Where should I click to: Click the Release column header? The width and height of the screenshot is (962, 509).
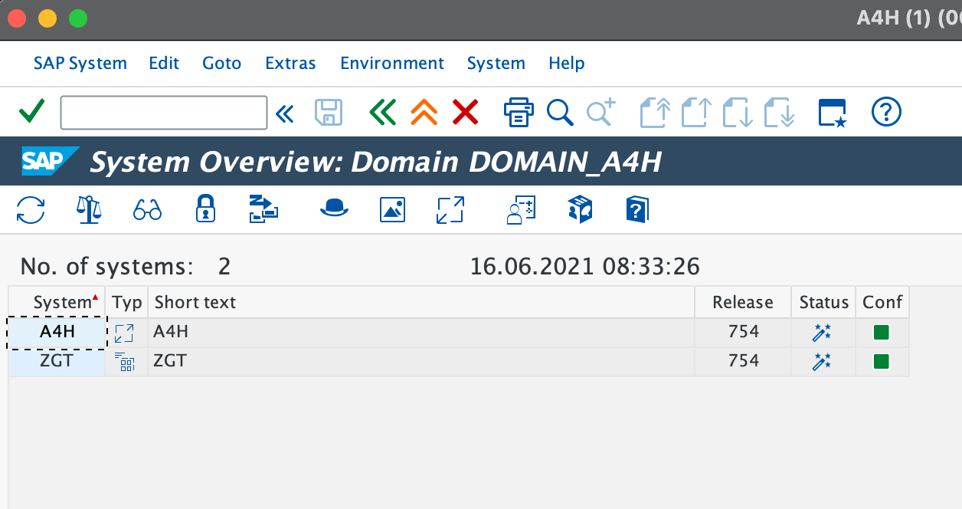[x=743, y=302]
